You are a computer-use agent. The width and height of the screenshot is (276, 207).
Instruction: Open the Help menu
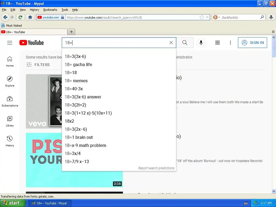click(75, 10)
